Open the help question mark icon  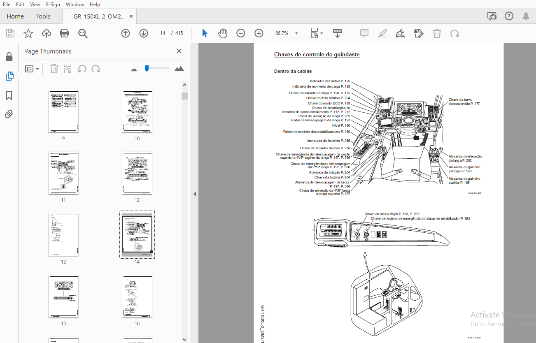509,16
